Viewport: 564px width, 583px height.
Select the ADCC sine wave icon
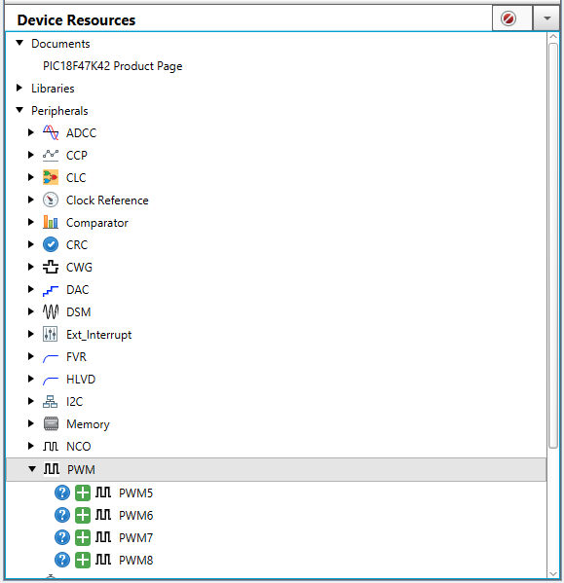pos(51,132)
